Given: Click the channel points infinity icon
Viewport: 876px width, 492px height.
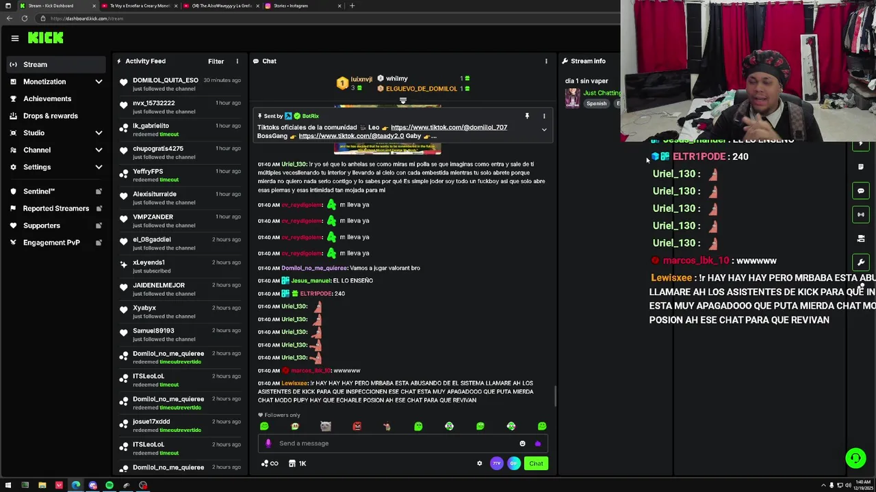Looking at the screenshot, I should click(271, 463).
